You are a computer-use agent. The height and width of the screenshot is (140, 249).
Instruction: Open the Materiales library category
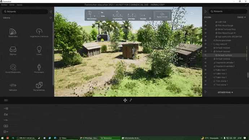(13, 33)
